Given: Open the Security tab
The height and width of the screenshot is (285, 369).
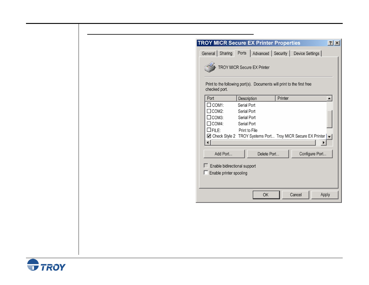Looking at the screenshot, I should (x=281, y=53).
